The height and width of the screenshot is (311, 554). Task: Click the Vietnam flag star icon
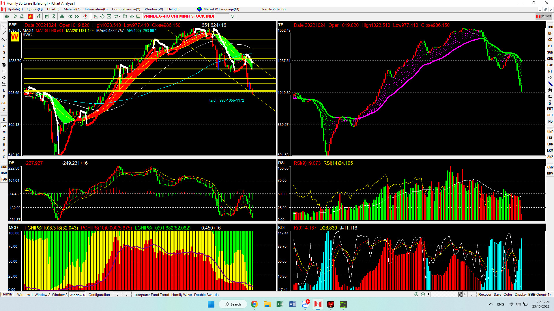coord(30,16)
